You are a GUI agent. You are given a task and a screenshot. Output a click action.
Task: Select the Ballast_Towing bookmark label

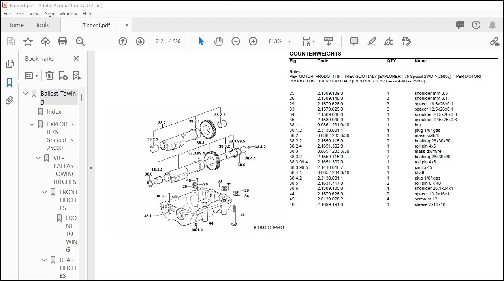(x=58, y=97)
